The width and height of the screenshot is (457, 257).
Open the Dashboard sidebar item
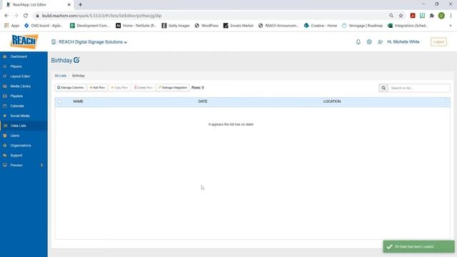[24, 56]
